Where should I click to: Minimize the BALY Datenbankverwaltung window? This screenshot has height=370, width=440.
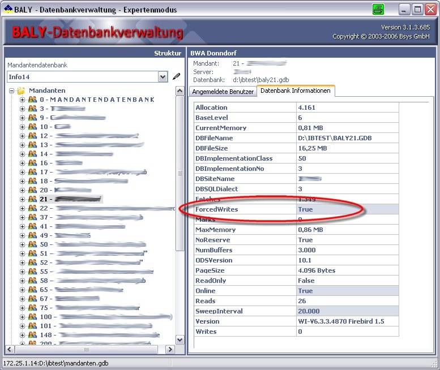pos(404,10)
